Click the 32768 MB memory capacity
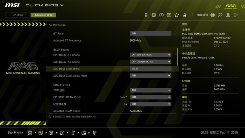The width and height of the screenshot is (245, 138). pos(220,86)
